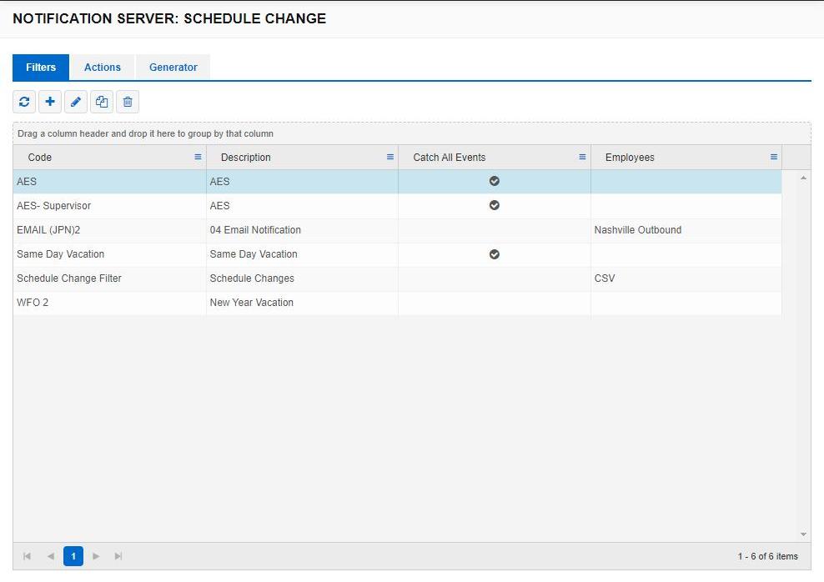Refresh the filters list
This screenshot has height=582, width=824.
pyautogui.click(x=23, y=101)
